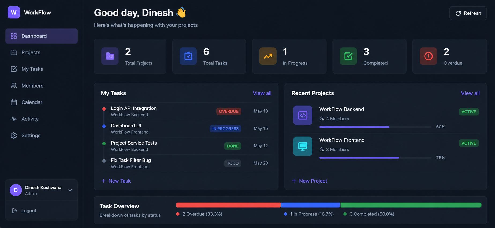Image resolution: width=495 pixels, height=228 pixels.
Task: Click the Dinesh Kushwaha avatar circle
Action: 16,190
